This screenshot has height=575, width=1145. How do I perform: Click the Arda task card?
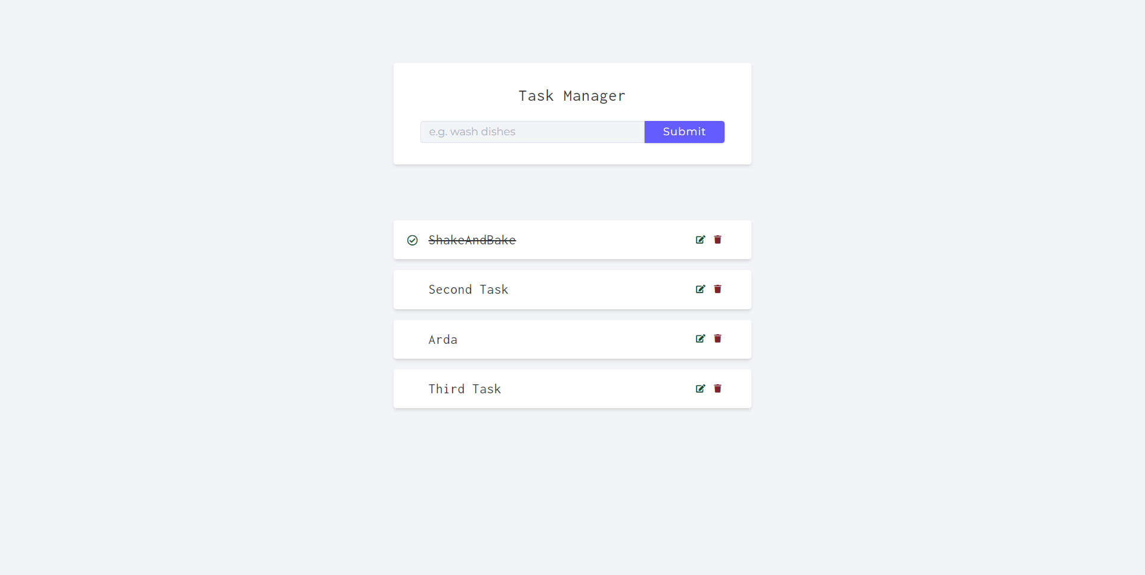click(590, 339)
